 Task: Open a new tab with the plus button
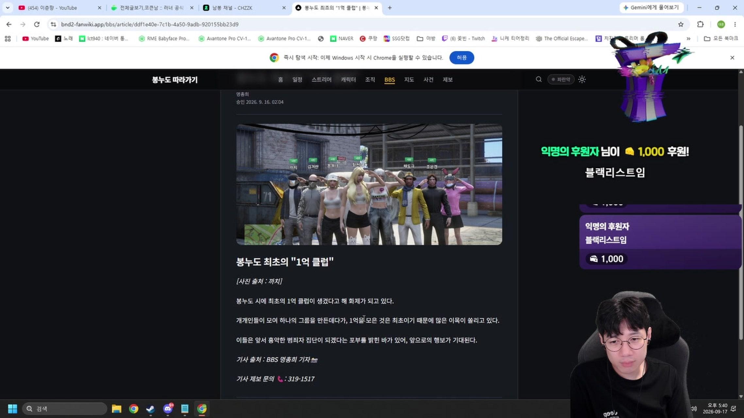pyautogui.click(x=390, y=8)
